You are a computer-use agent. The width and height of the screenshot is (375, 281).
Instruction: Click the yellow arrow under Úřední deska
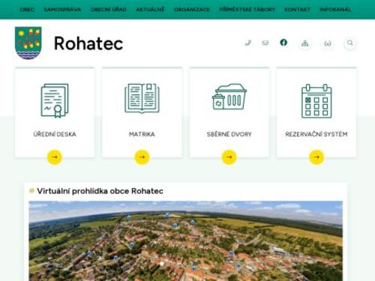tap(55, 157)
